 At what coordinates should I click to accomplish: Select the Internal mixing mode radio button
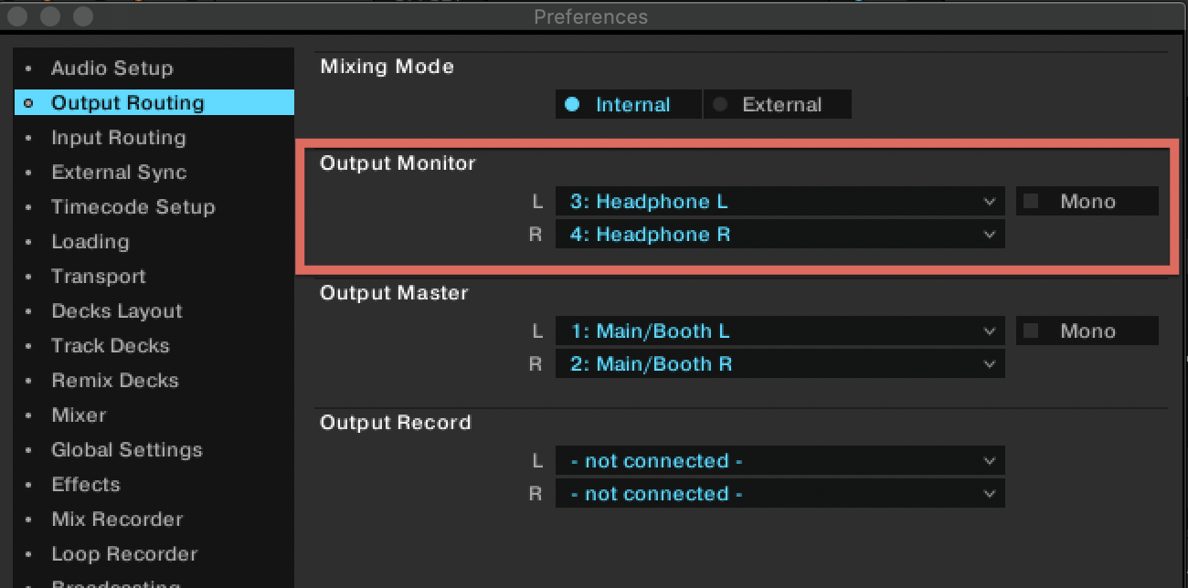(x=573, y=105)
